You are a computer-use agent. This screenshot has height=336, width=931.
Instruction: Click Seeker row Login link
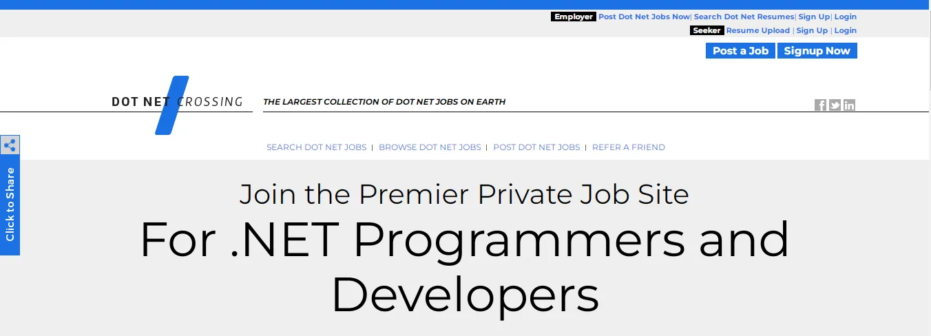846,30
